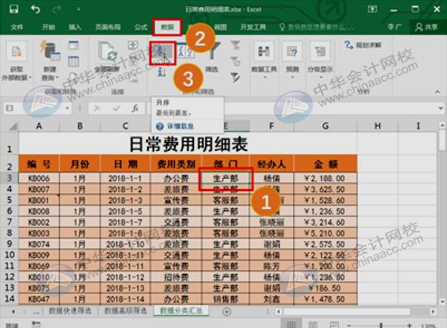The width and height of the screenshot is (447, 328).
Task: Open the 视图 tab
Action: (220, 27)
